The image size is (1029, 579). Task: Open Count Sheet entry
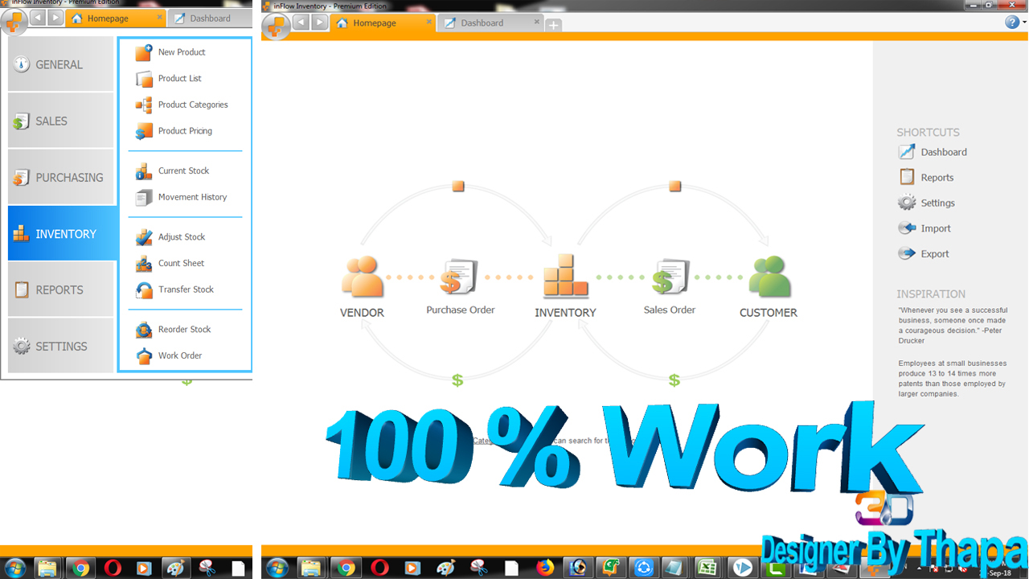pos(170,263)
